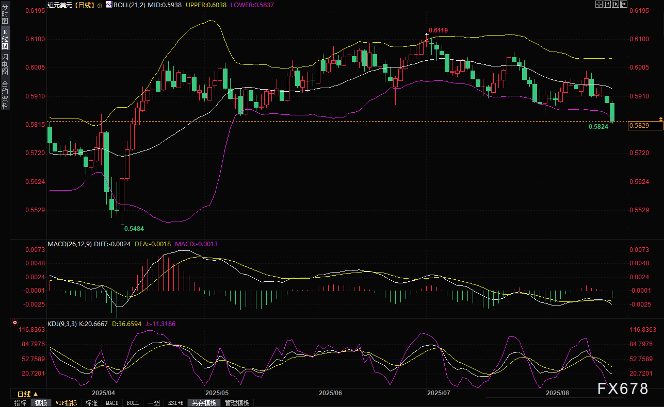Click the VIP指标 tab
This screenshot has height=407, width=664.
coord(66,403)
